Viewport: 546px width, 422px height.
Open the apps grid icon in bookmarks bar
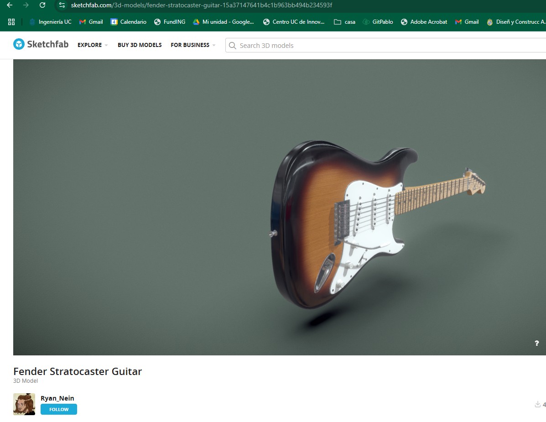coord(11,22)
